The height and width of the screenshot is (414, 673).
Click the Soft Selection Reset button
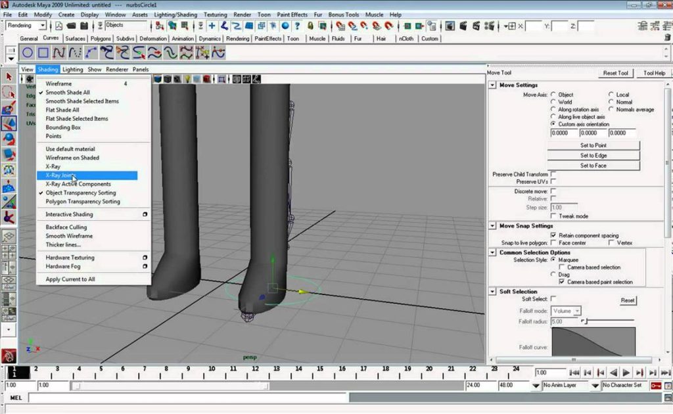[627, 300]
